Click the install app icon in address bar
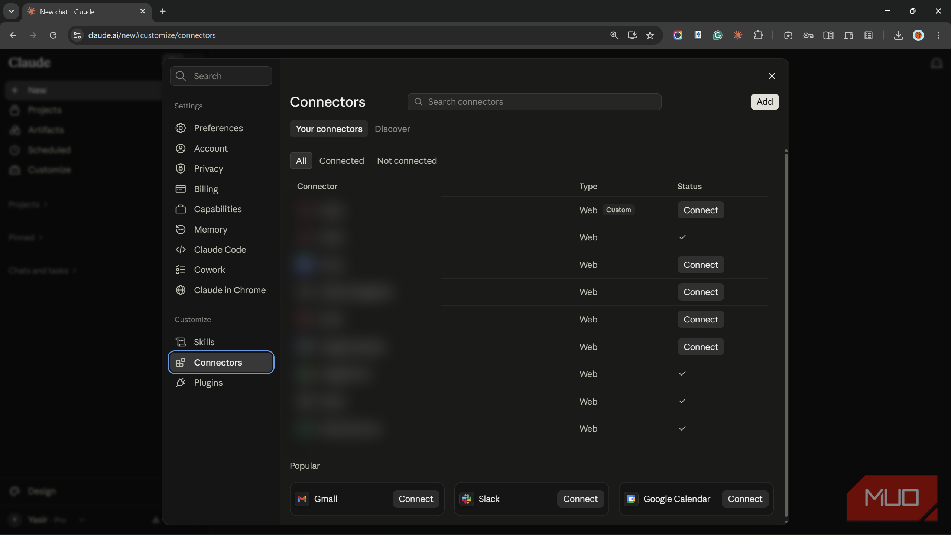Viewport: 951px width, 535px height. click(632, 35)
